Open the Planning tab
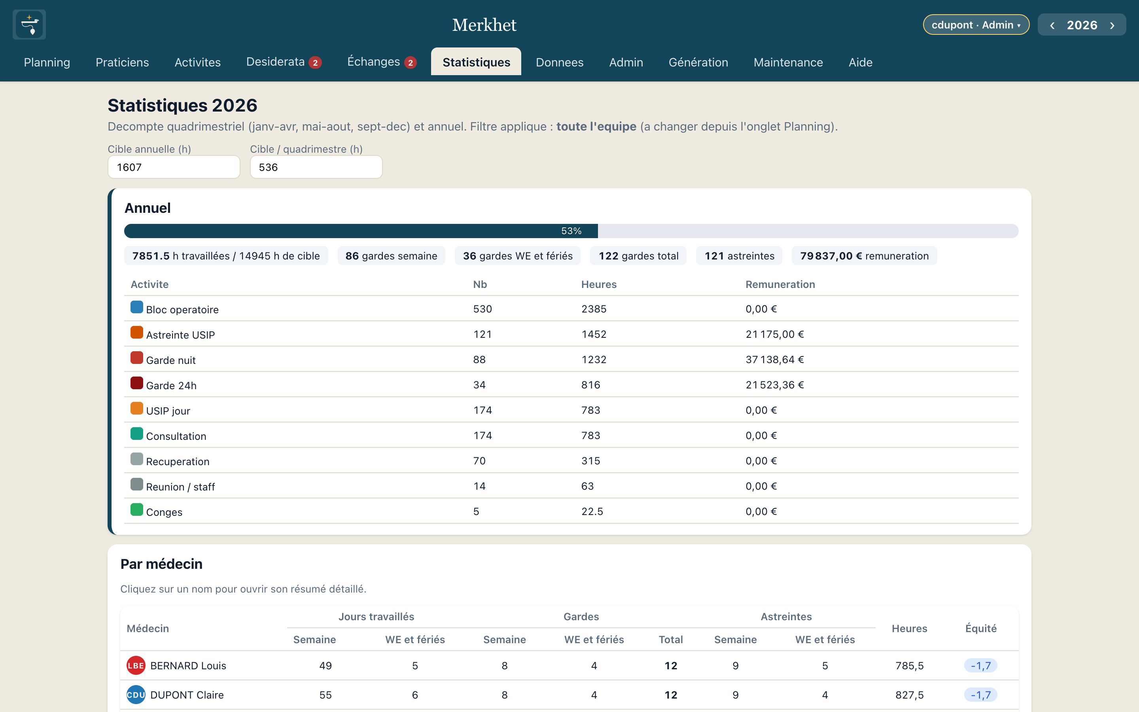Image resolution: width=1139 pixels, height=712 pixels. click(47, 62)
